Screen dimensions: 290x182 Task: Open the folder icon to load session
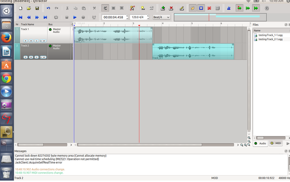pos(29,8)
